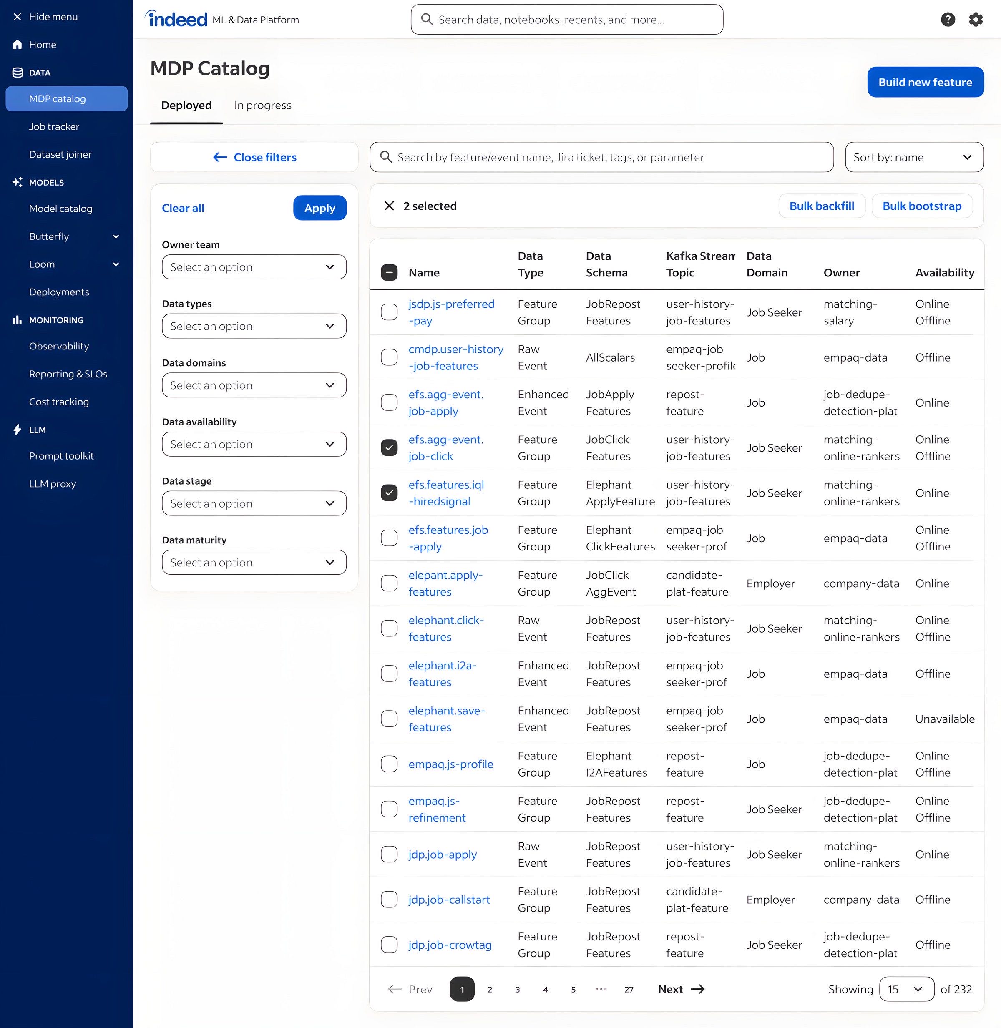Screen dimensions: 1001x1028
Task: Click the Apply filters button
Action: pos(319,208)
